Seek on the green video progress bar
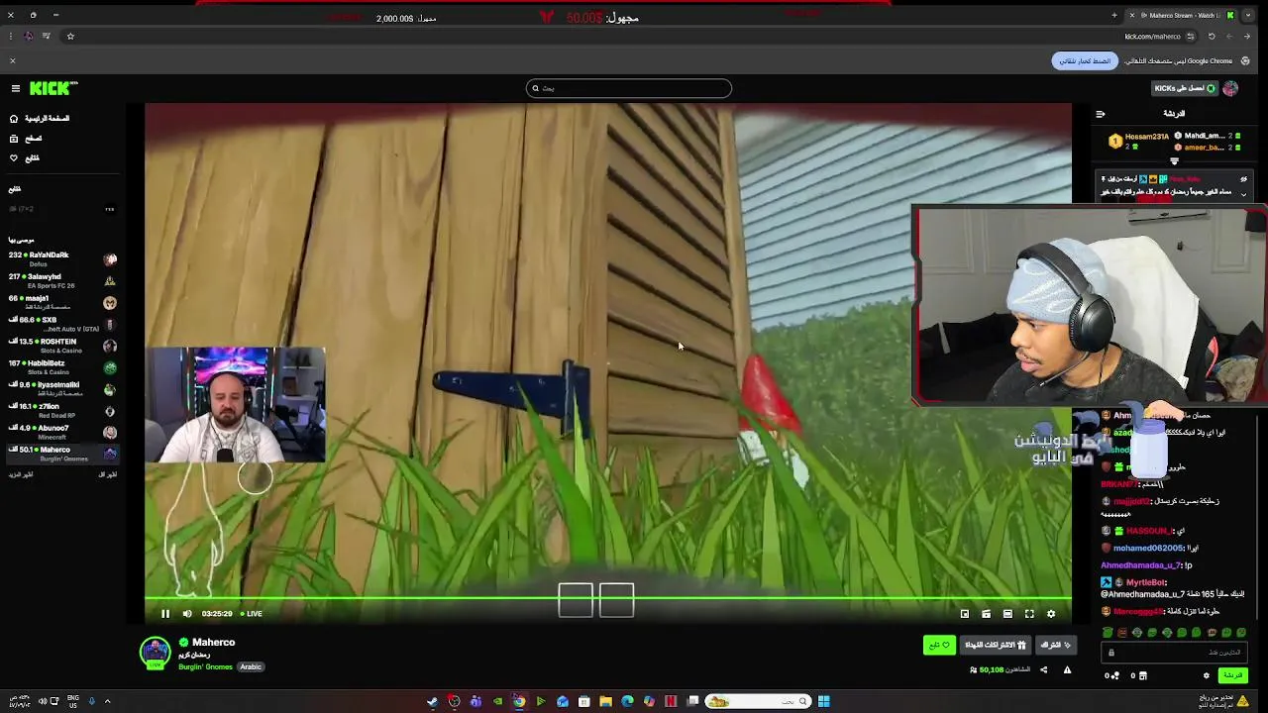 point(607,598)
